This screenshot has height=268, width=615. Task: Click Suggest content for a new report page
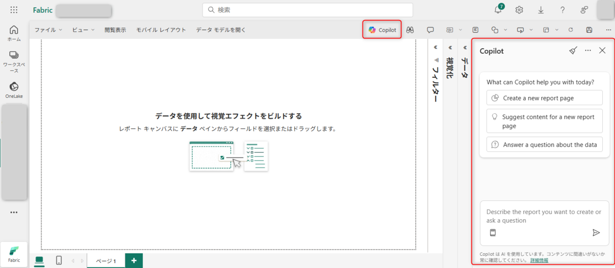[545, 121]
